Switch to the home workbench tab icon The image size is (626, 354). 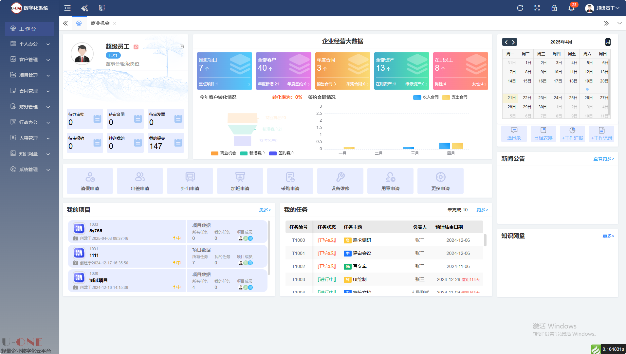(x=79, y=23)
